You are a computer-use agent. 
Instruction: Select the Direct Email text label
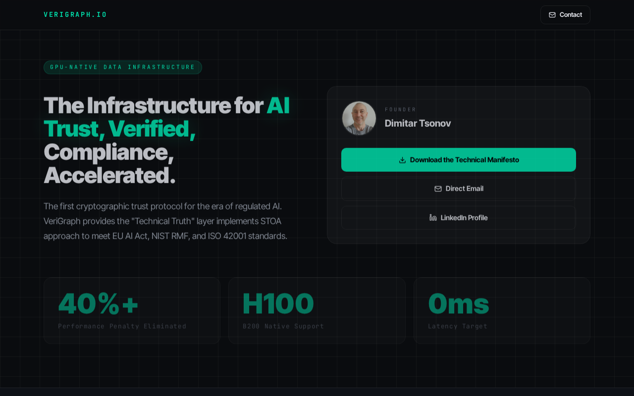point(464,189)
